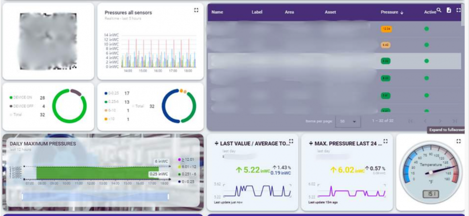The height and width of the screenshot is (216, 469).
Task: Click the export data file icon
Action: coord(449,10)
